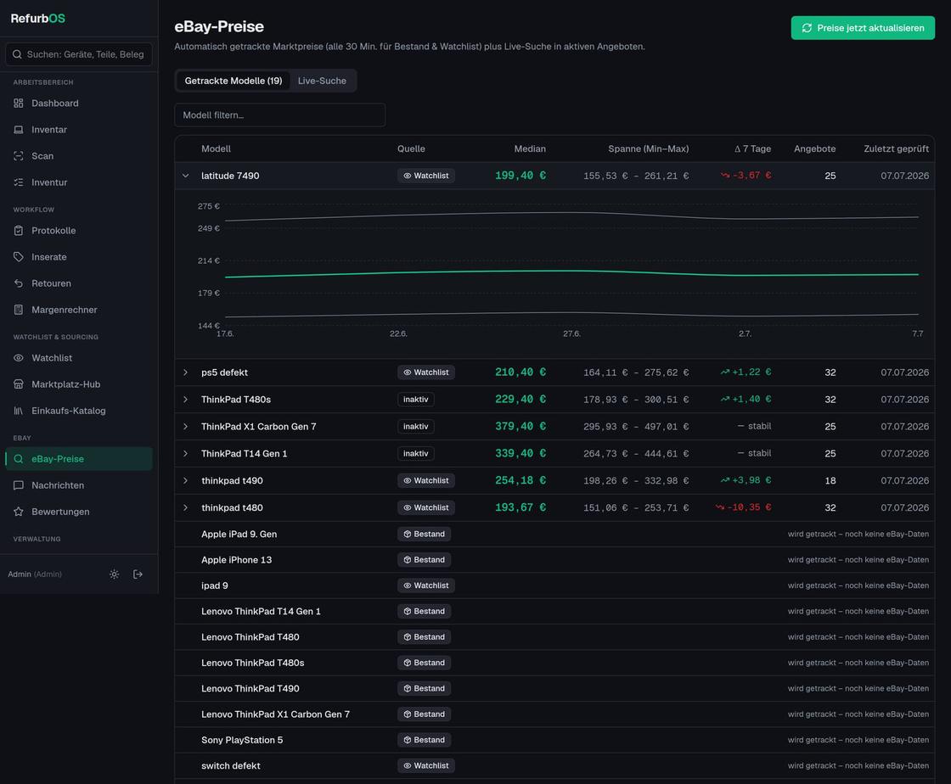951x784 pixels.
Task: Expand the thinkpad t480 price row
Action: point(186,507)
